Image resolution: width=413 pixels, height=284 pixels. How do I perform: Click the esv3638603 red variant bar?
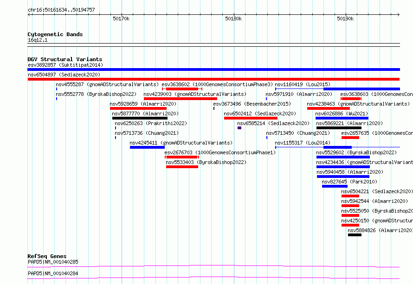point(351,99)
